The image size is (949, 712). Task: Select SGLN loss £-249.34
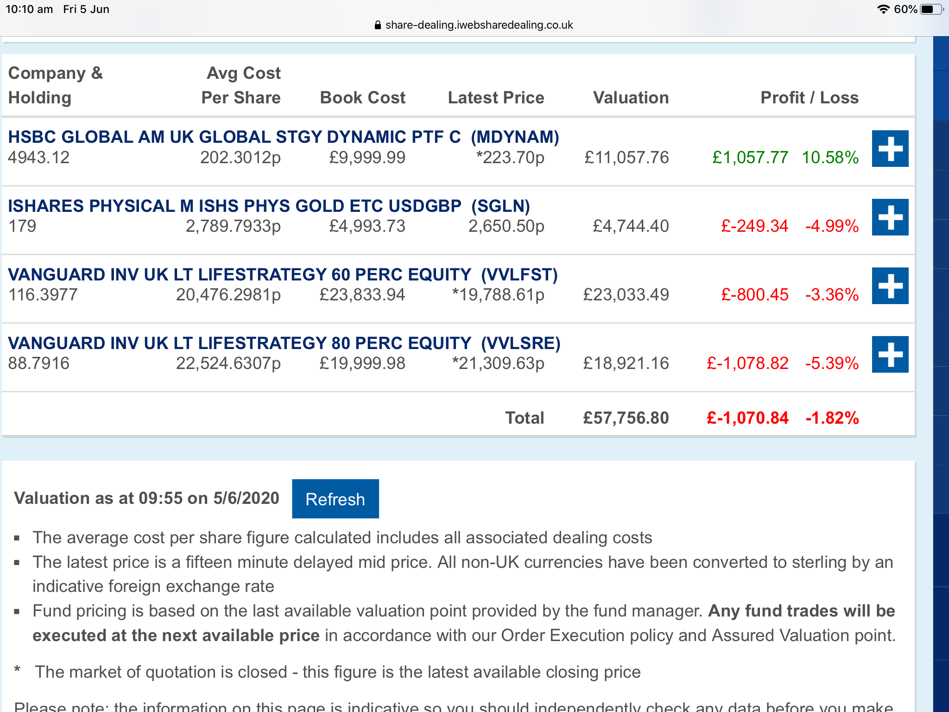(755, 226)
